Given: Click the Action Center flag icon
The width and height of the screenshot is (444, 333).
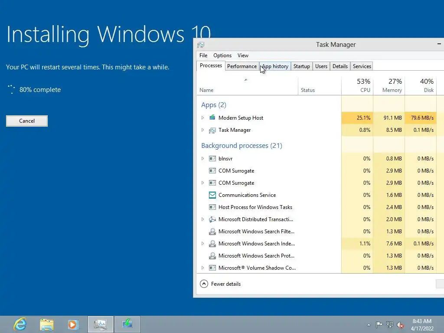Looking at the screenshot, I should tap(379, 325).
